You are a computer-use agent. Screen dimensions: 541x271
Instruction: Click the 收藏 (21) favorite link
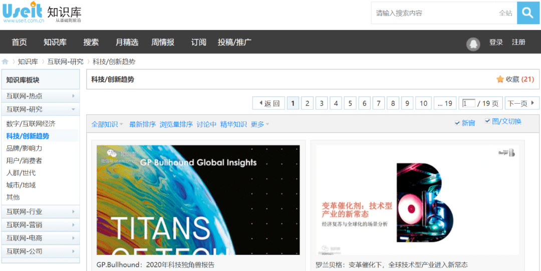515,80
